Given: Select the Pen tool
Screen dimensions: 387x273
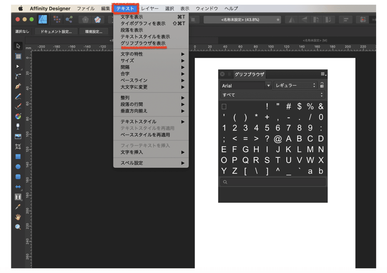Looking at the screenshot, I should (x=18, y=86).
